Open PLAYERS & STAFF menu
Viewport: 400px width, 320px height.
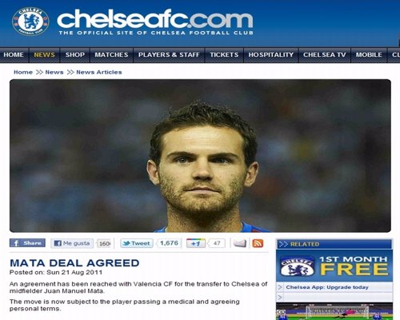169,55
